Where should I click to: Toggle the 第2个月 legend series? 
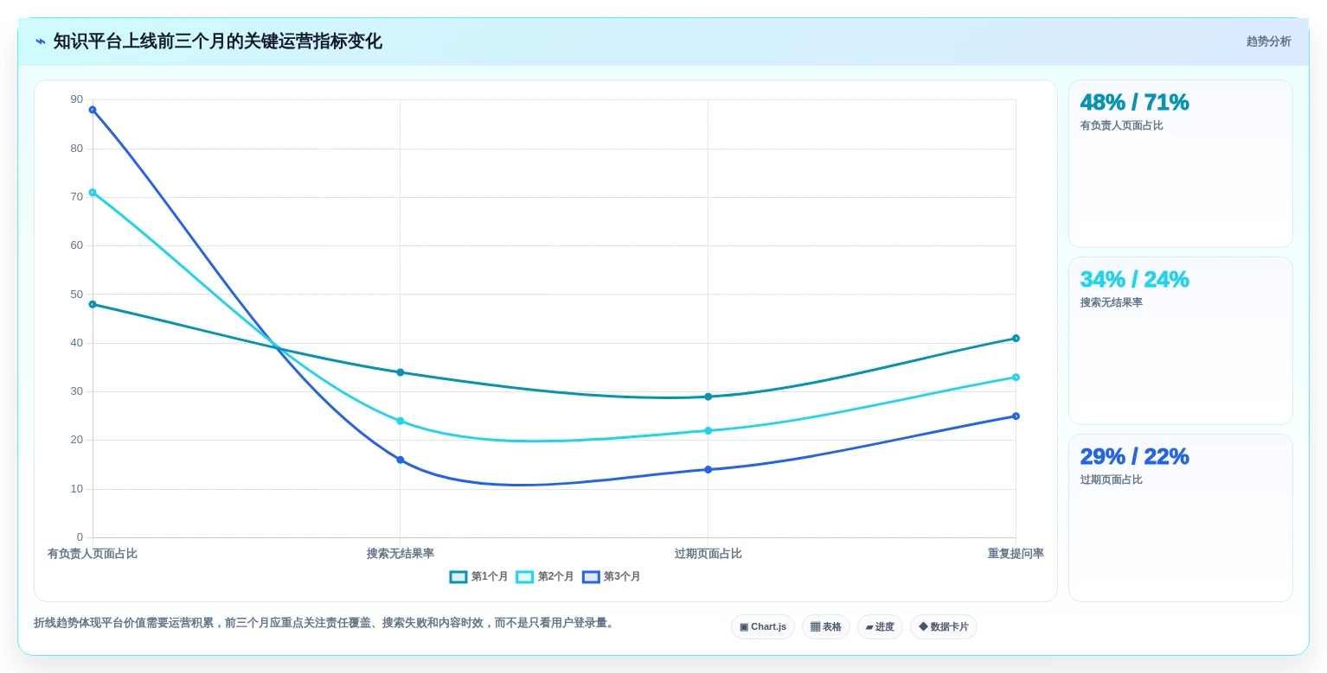545,576
